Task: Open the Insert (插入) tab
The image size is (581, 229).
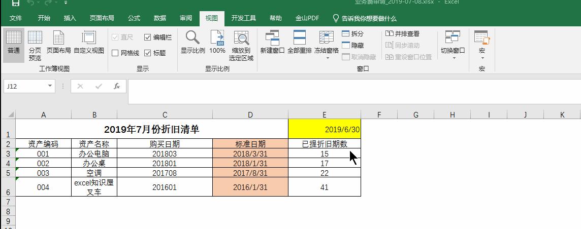Action: point(70,18)
